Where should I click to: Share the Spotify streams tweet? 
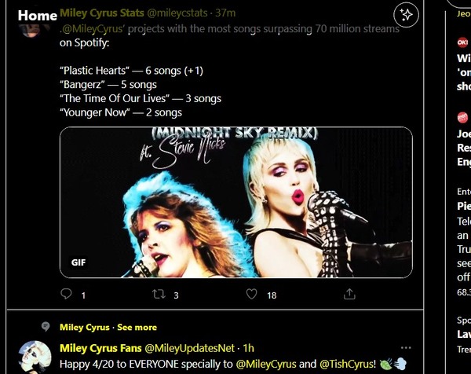pos(349,294)
